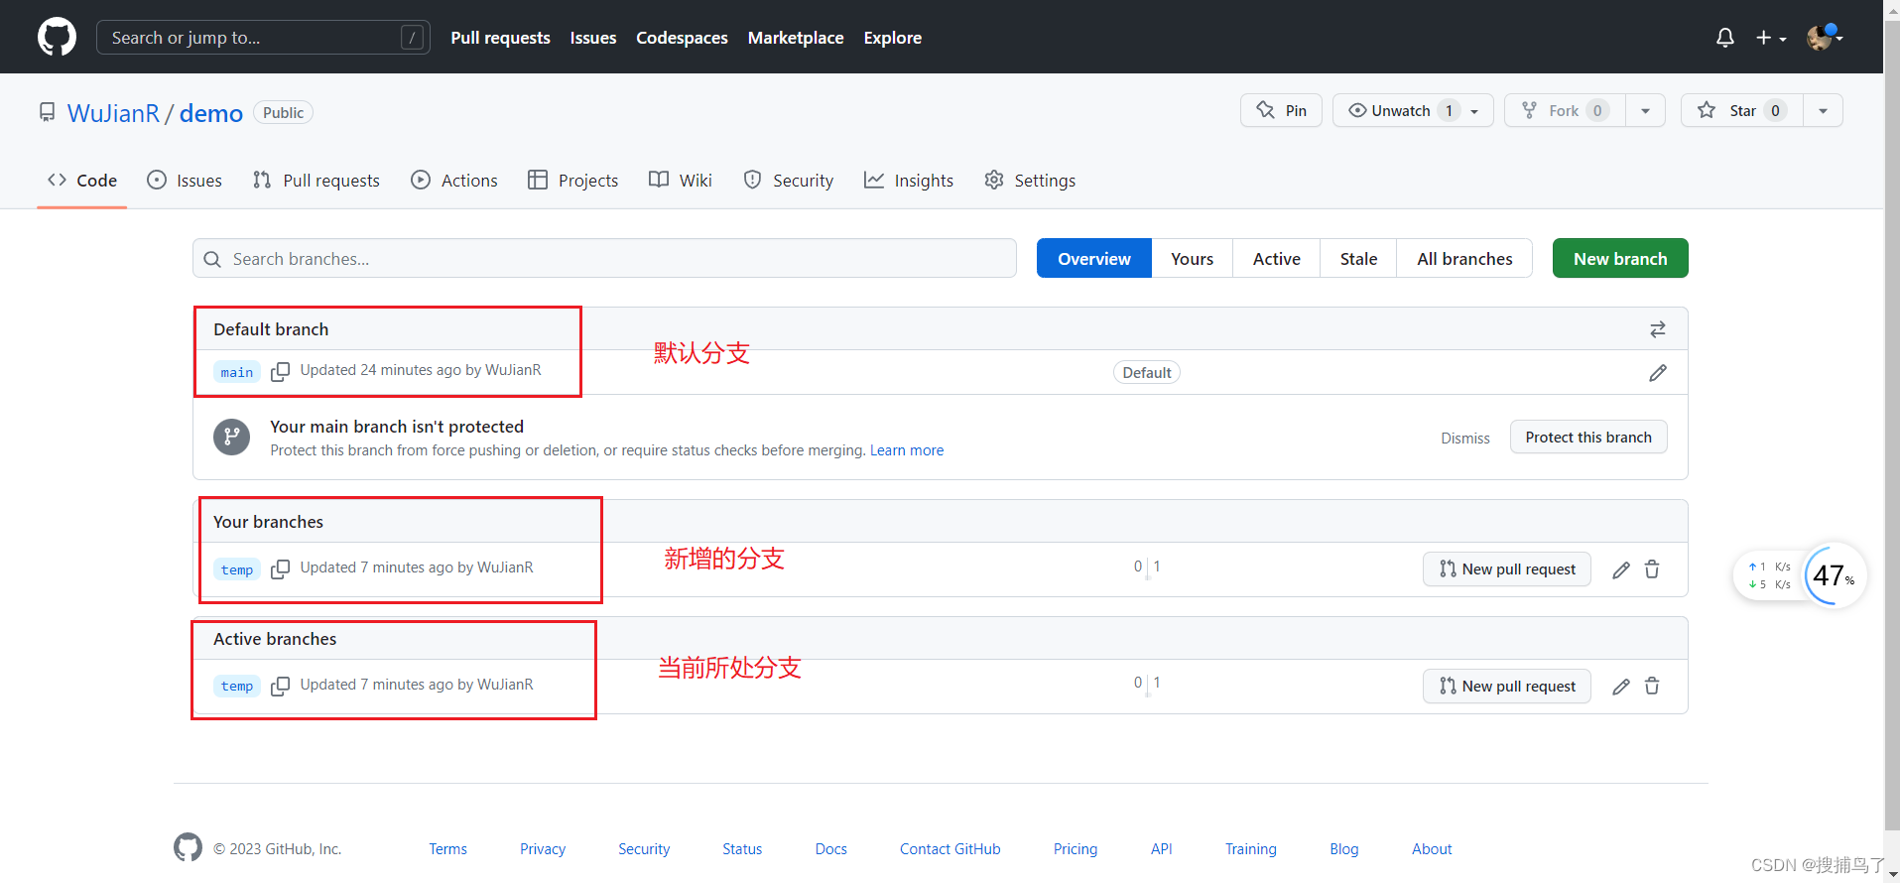This screenshot has height=883, width=1900.
Task: Open footer Terms link
Action: (447, 849)
